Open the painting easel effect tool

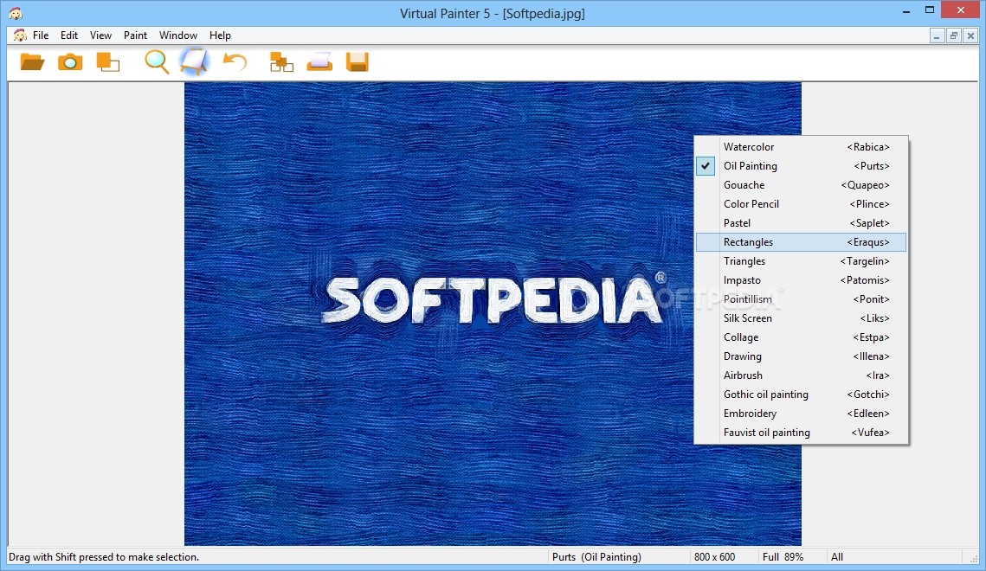point(194,61)
